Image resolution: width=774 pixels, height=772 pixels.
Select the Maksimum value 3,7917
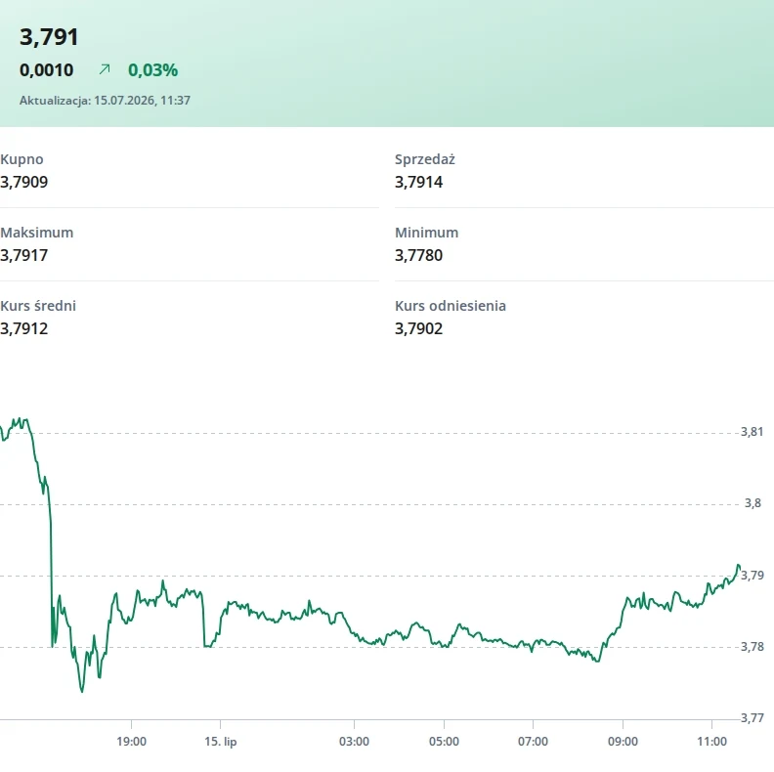pos(24,255)
